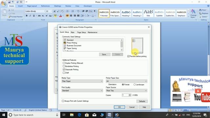Viewport: 210px width, 118px height.
Task: Open the References ribbon tab
Action: (45, 6)
